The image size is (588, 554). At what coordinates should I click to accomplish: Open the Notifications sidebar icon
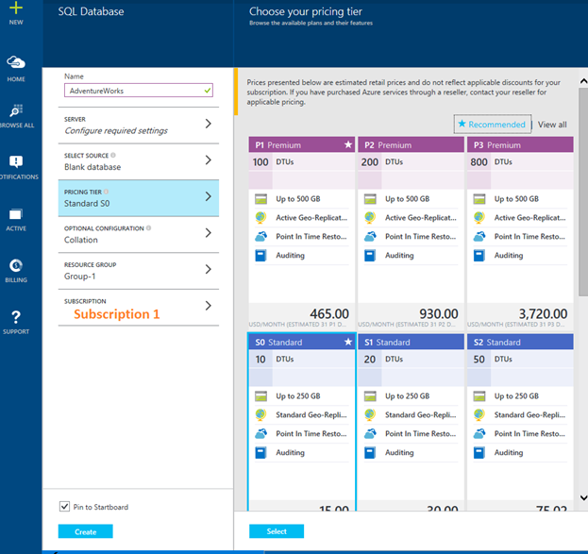pyautogui.click(x=16, y=163)
